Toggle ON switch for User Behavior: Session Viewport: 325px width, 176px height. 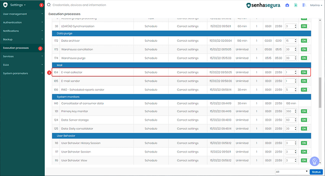(305, 152)
